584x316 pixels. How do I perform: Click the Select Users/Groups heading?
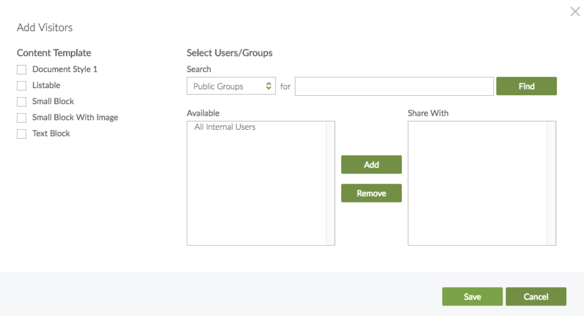pyautogui.click(x=229, y=53)
